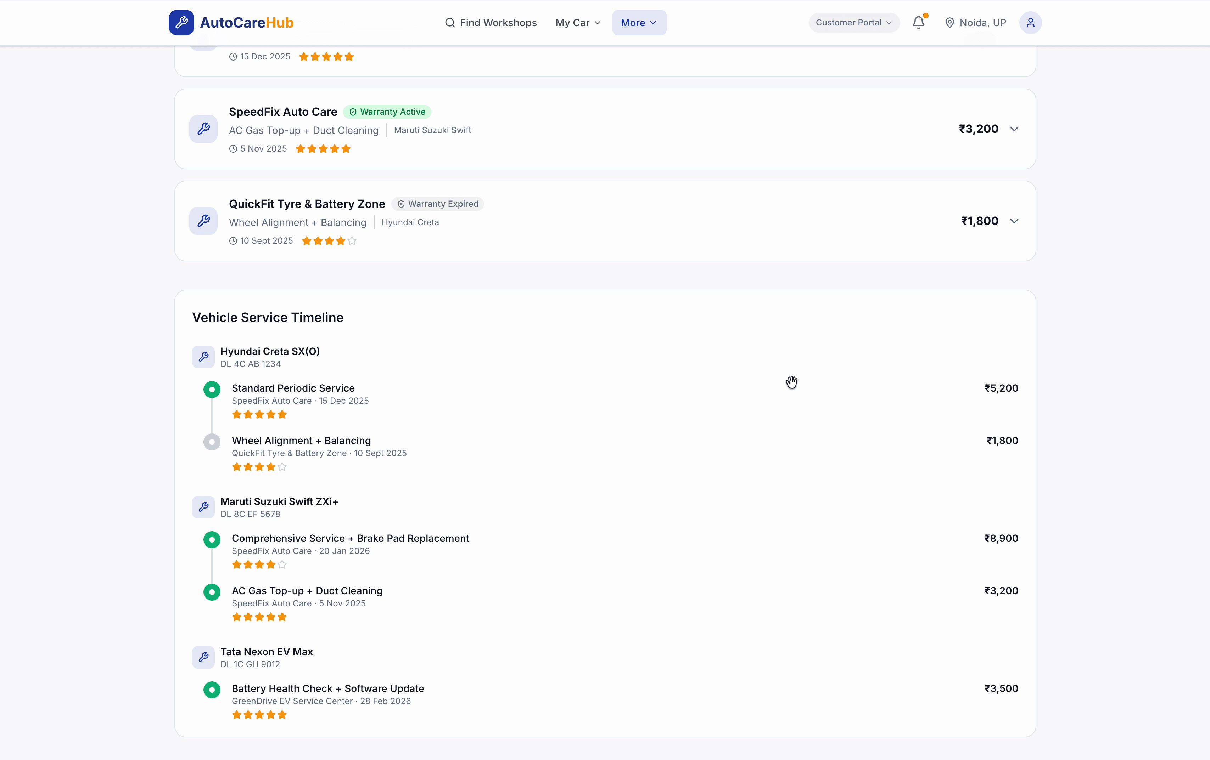Click the wrench icon on SpeedFix Auto Care card

[203, 129]
